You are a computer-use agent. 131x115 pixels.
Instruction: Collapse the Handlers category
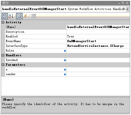coord(3,55)
